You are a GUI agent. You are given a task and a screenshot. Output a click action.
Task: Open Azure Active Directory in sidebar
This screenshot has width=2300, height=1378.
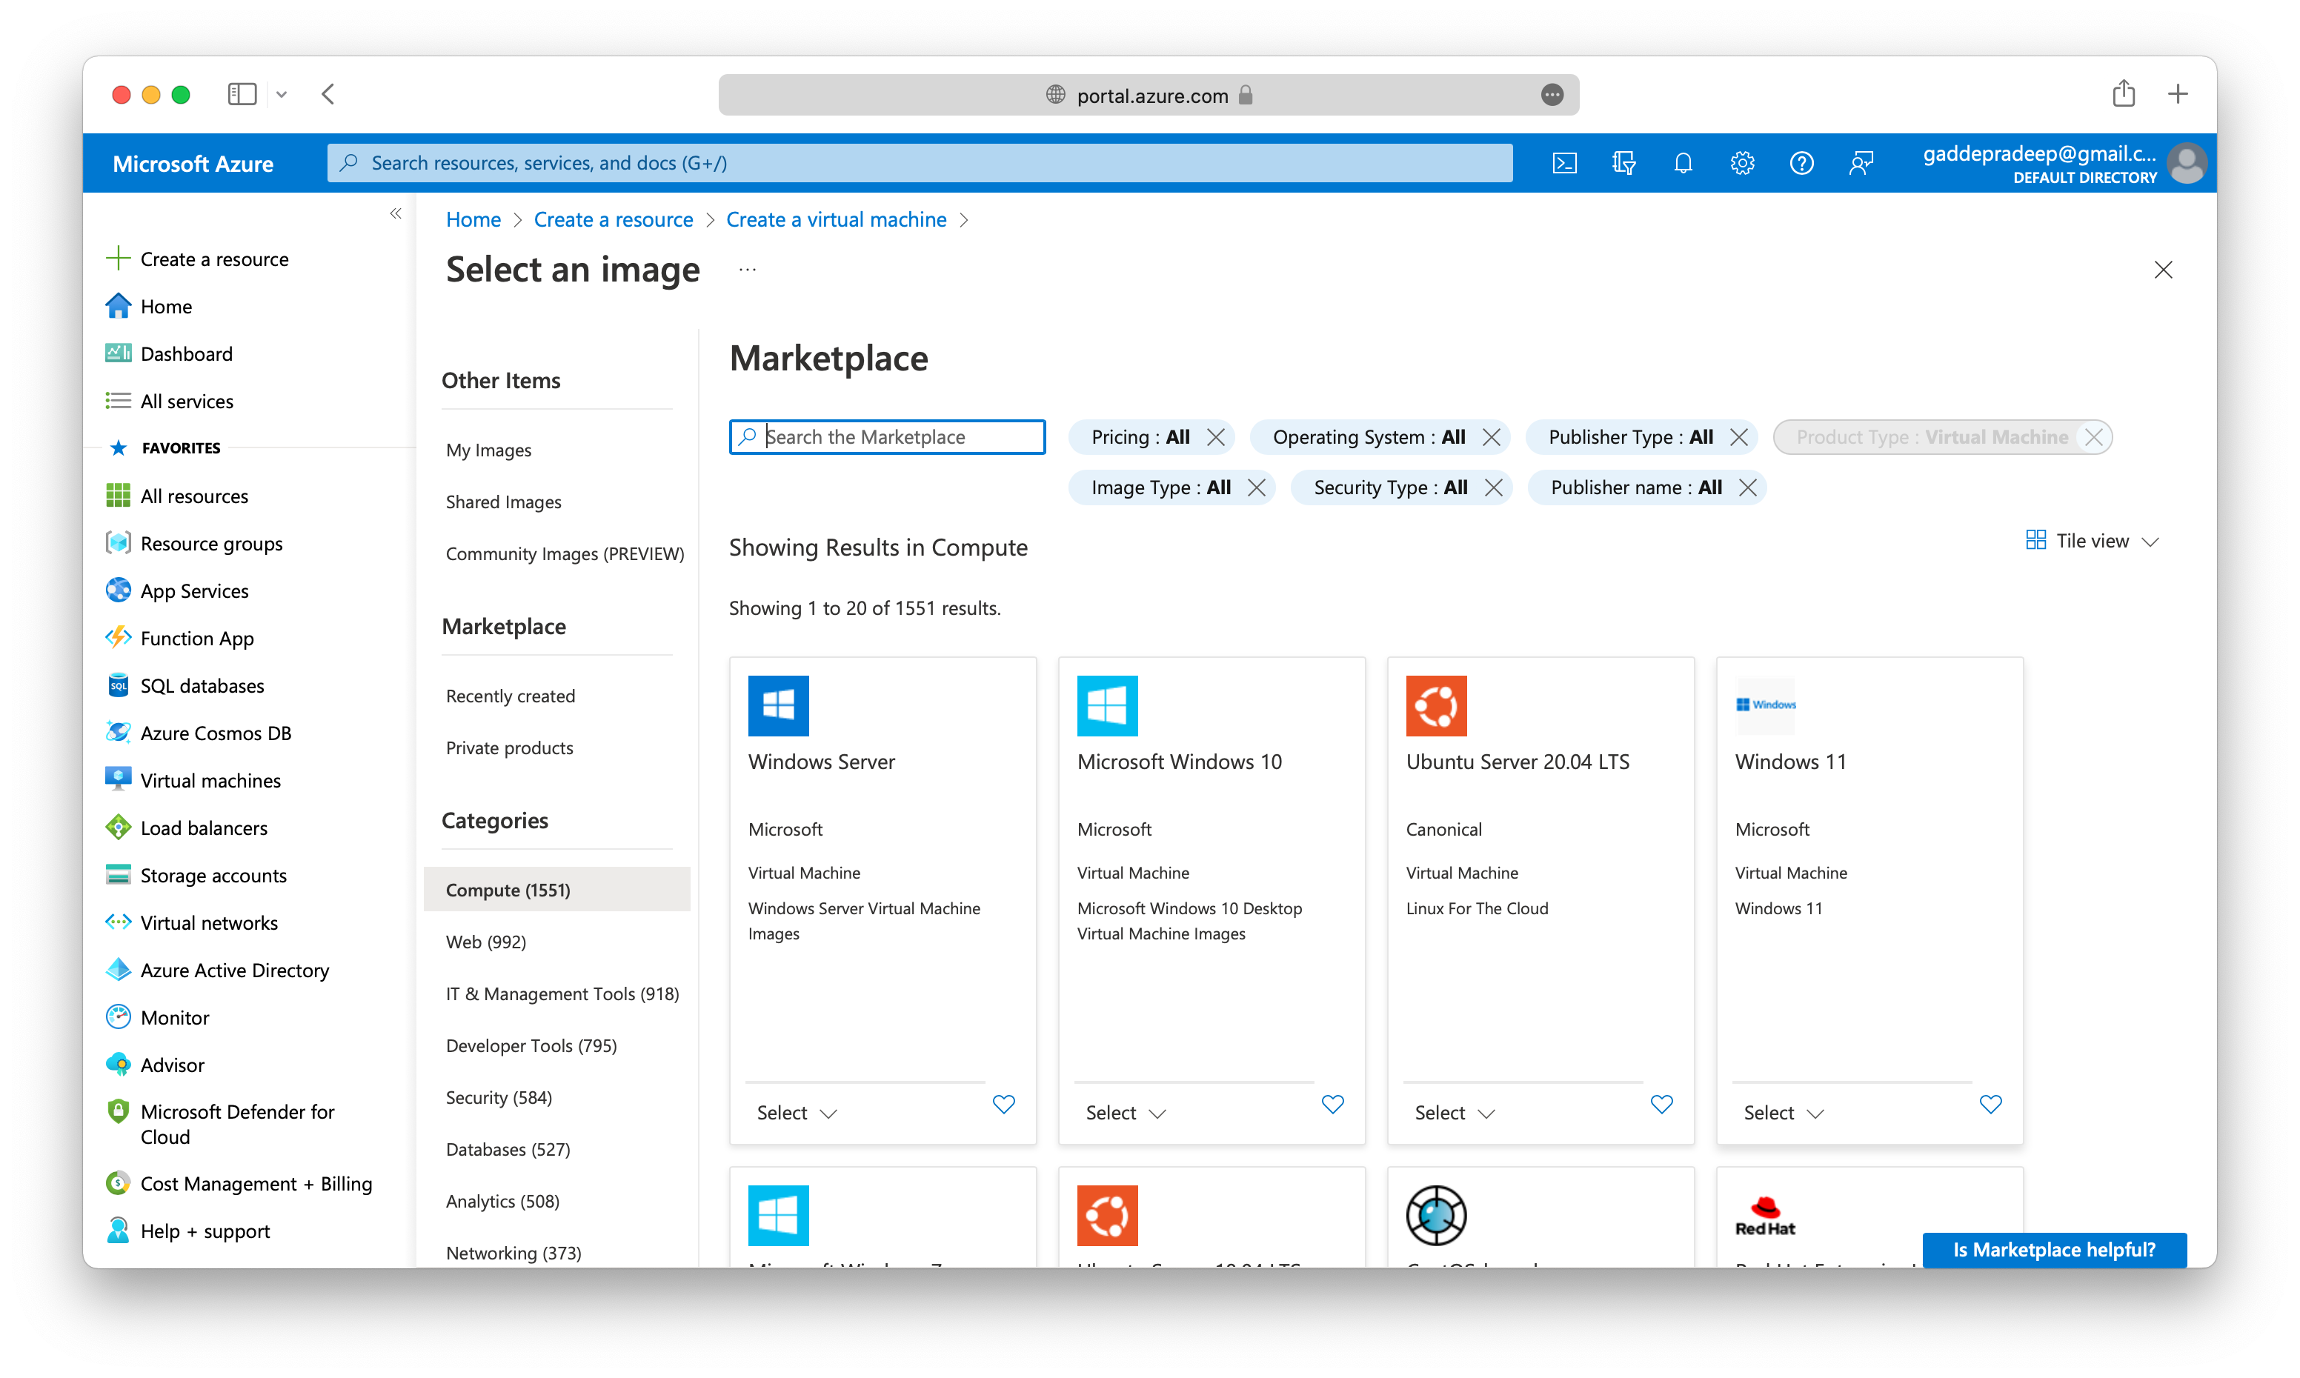[234, 971]
